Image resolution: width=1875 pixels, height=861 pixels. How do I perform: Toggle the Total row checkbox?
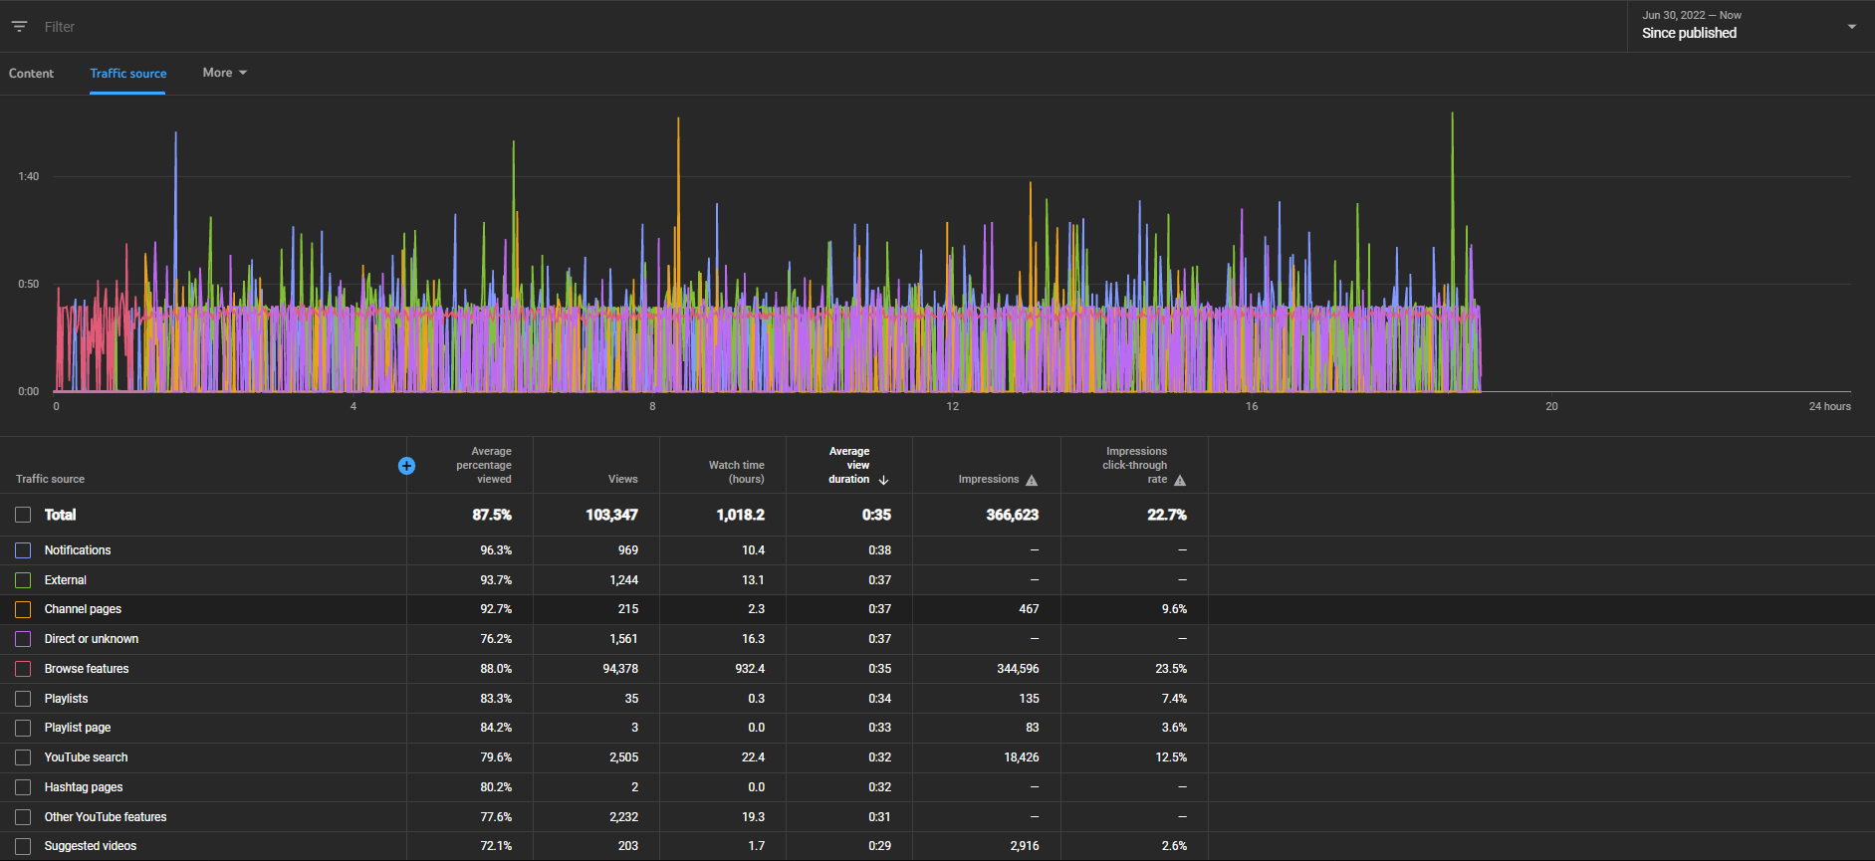point(23,515)
